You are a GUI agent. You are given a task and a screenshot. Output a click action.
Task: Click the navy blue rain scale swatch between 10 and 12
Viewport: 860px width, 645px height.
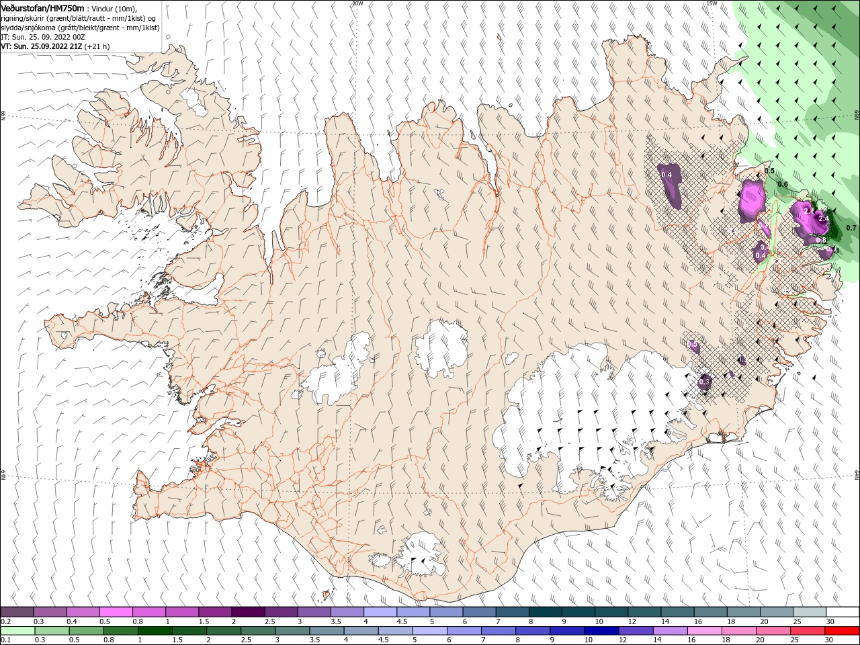(x=600, y=631)
